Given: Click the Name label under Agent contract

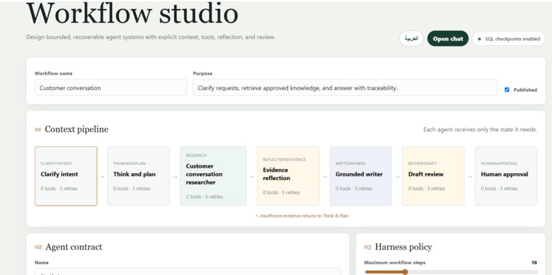Looking at the screenshot, I should coord(42,263).
